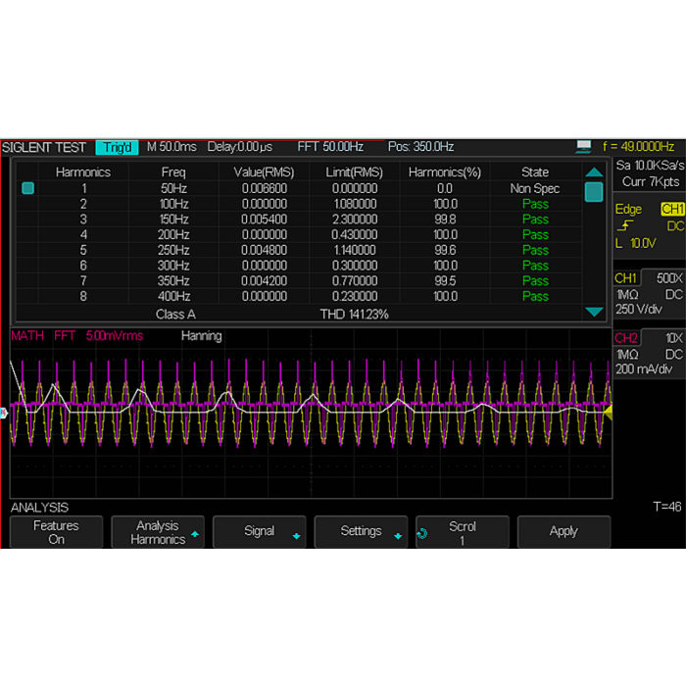Click the LAN connection status icon
The height and width of the screenshot is (686, 686).
[584, 147]
